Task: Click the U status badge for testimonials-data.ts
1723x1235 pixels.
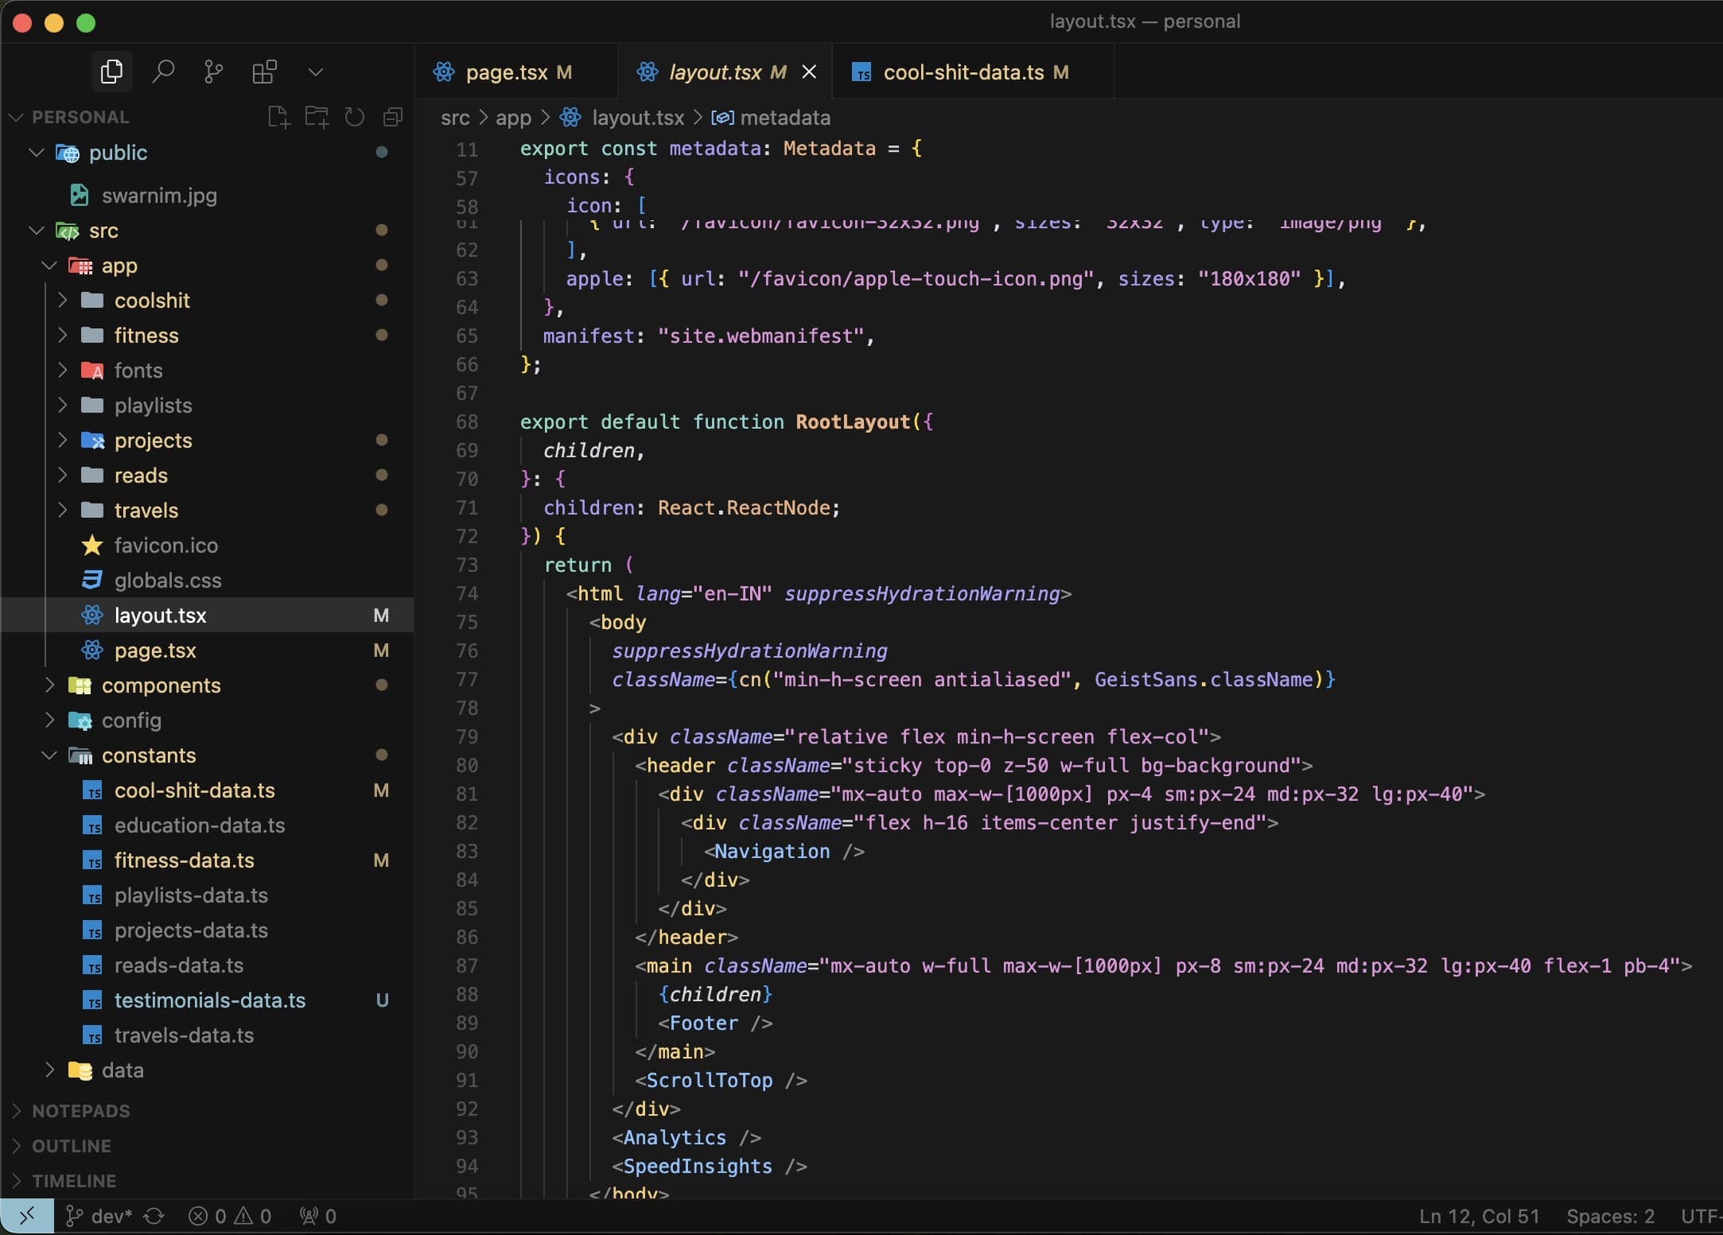Action: [x=382, y=1000]
